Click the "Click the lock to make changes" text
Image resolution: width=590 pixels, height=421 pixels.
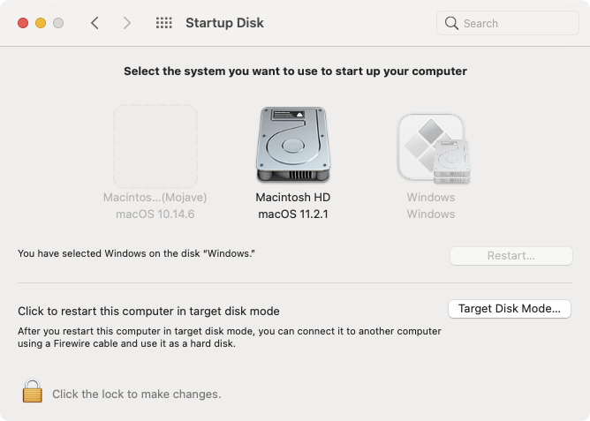click(x=137, y=395)
